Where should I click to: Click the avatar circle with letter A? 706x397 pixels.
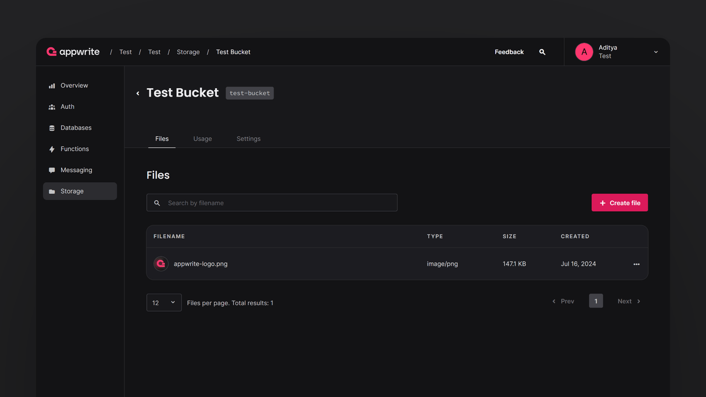coord(584,52)
